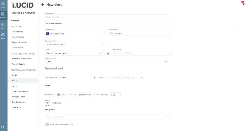Open the Orders icon in left rail

(3, 25)
